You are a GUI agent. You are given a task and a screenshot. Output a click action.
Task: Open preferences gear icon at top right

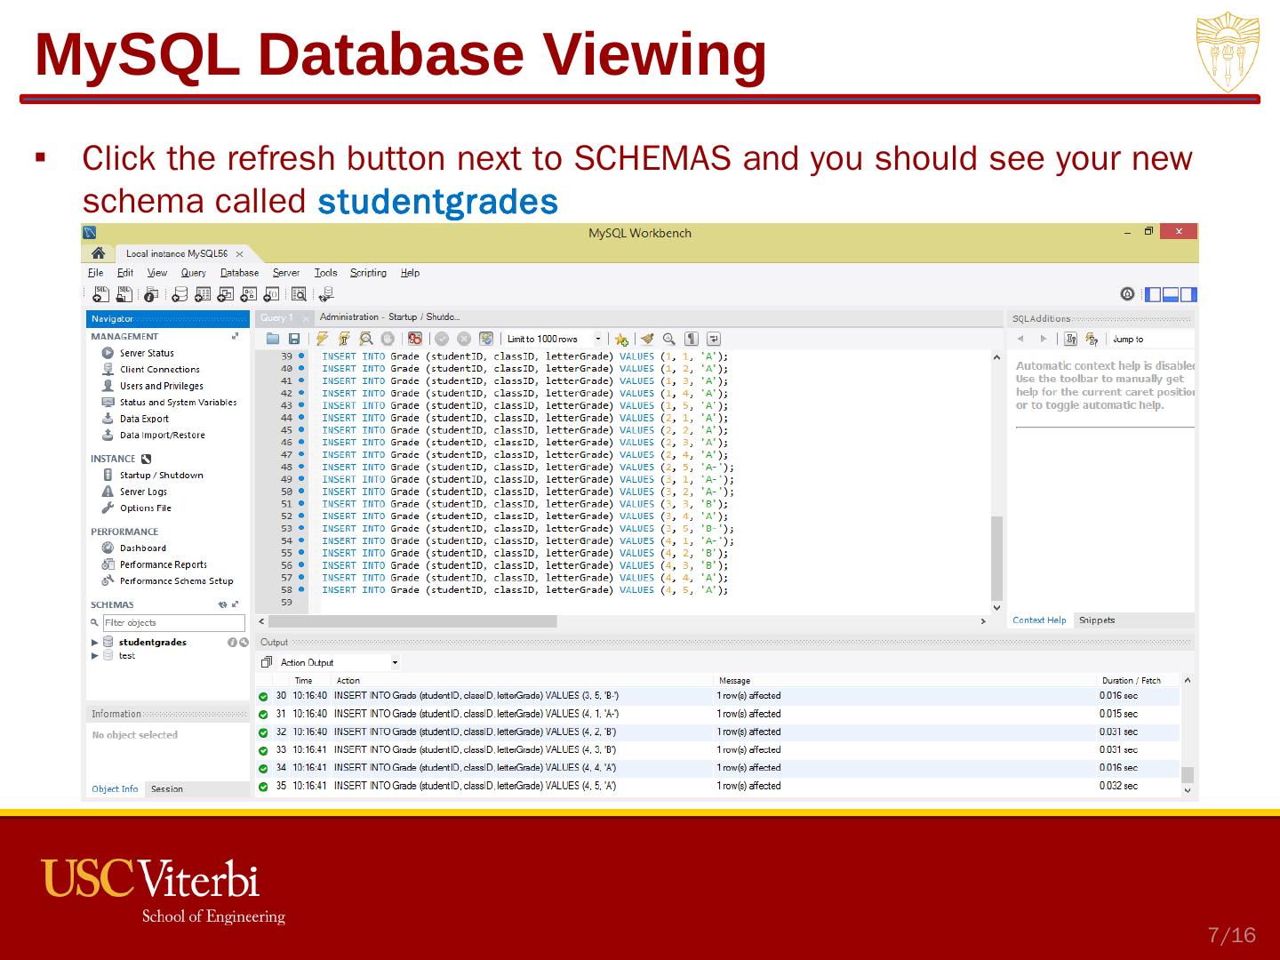(1127, 294)
